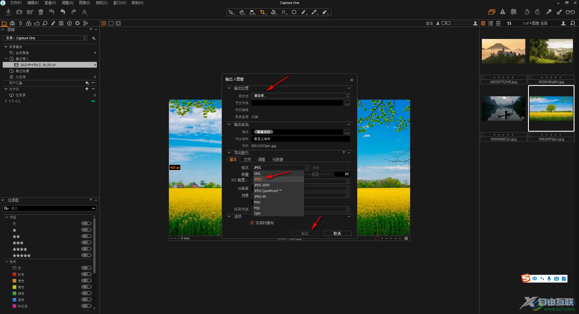Toggle the five-star rating filter switch
The width and height of the screenshot is (579, 314).
pyautogui.click(x=86, y=255)
